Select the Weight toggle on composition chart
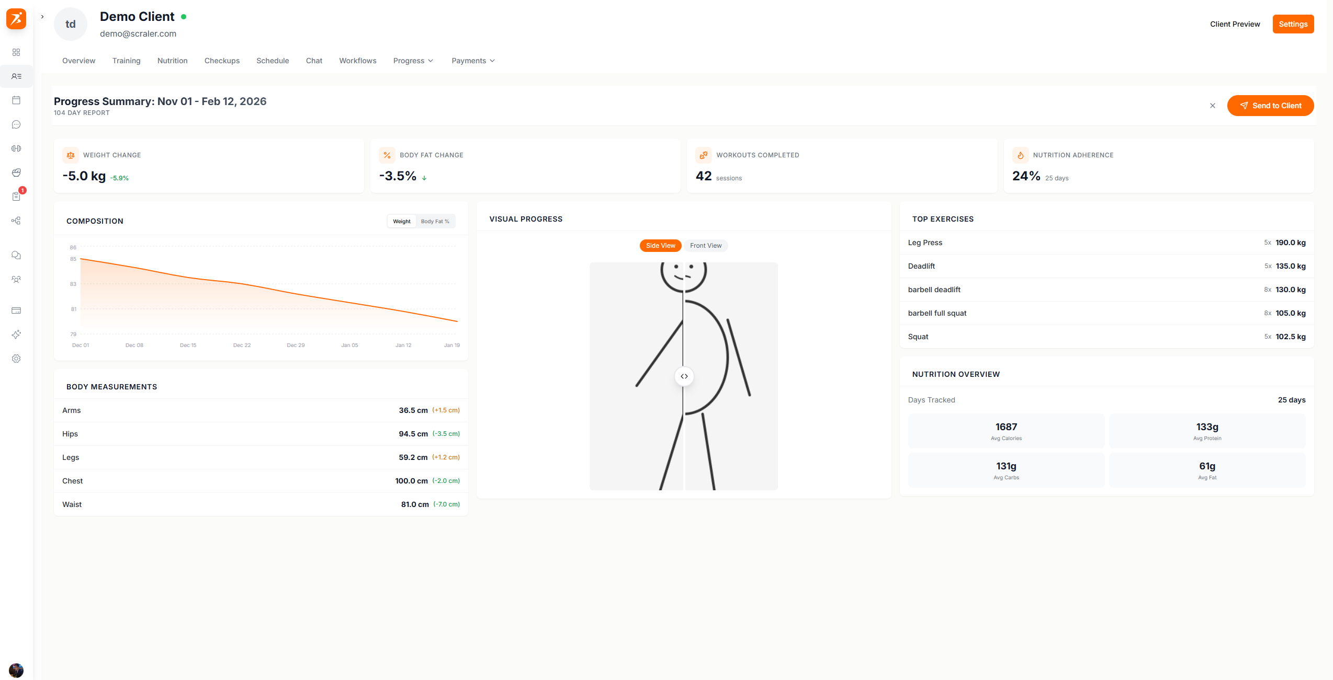 401,221
